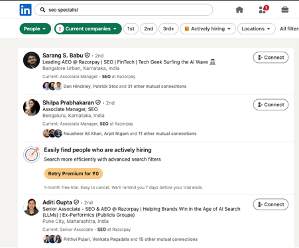Open Aditi Gupta name link
299x248 pixels.
57,202
